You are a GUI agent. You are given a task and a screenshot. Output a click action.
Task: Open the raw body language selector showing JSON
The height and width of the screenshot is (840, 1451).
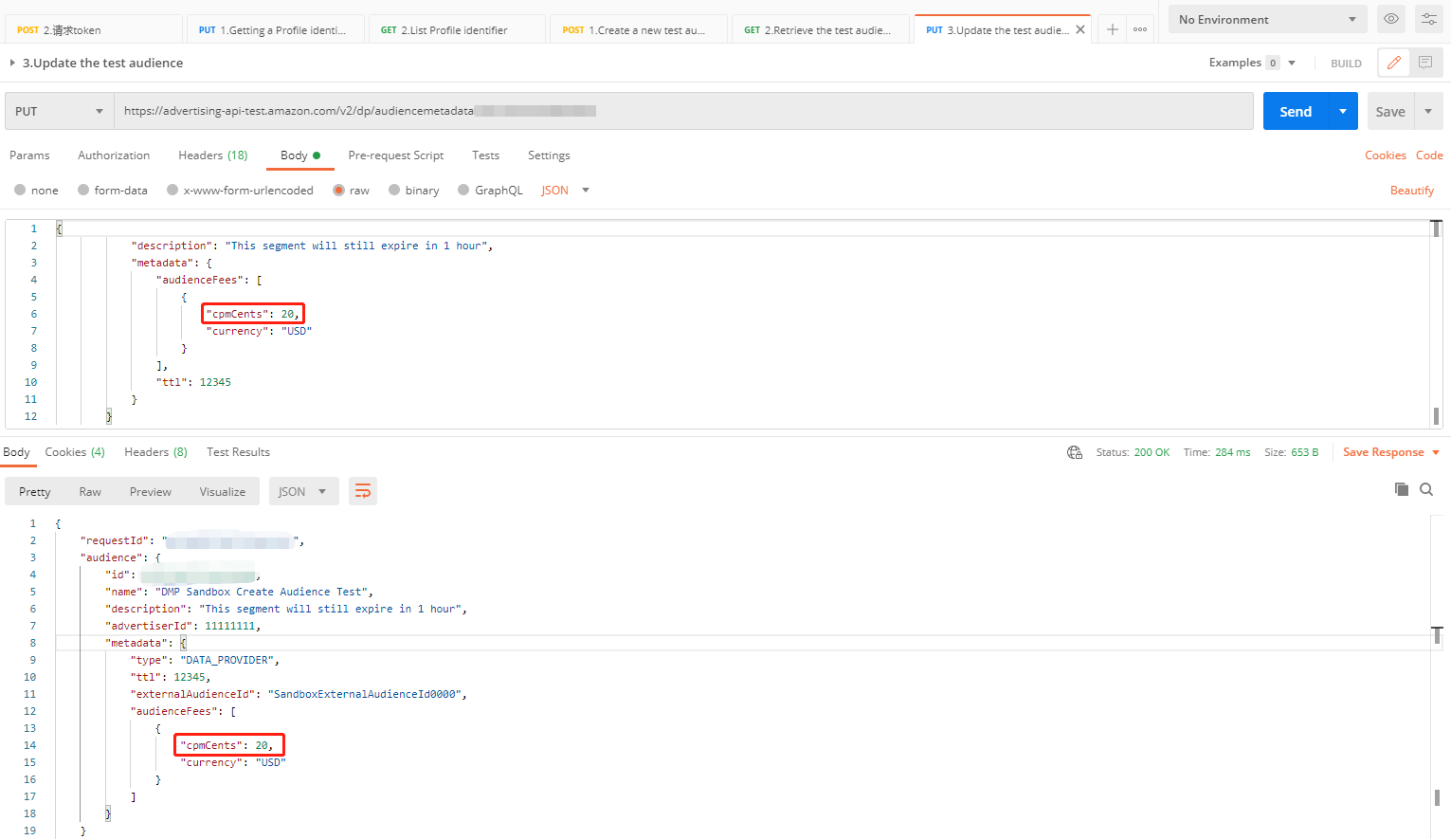565,190
